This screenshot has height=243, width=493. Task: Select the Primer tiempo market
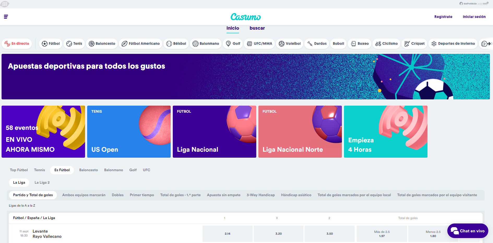[142, 195]
